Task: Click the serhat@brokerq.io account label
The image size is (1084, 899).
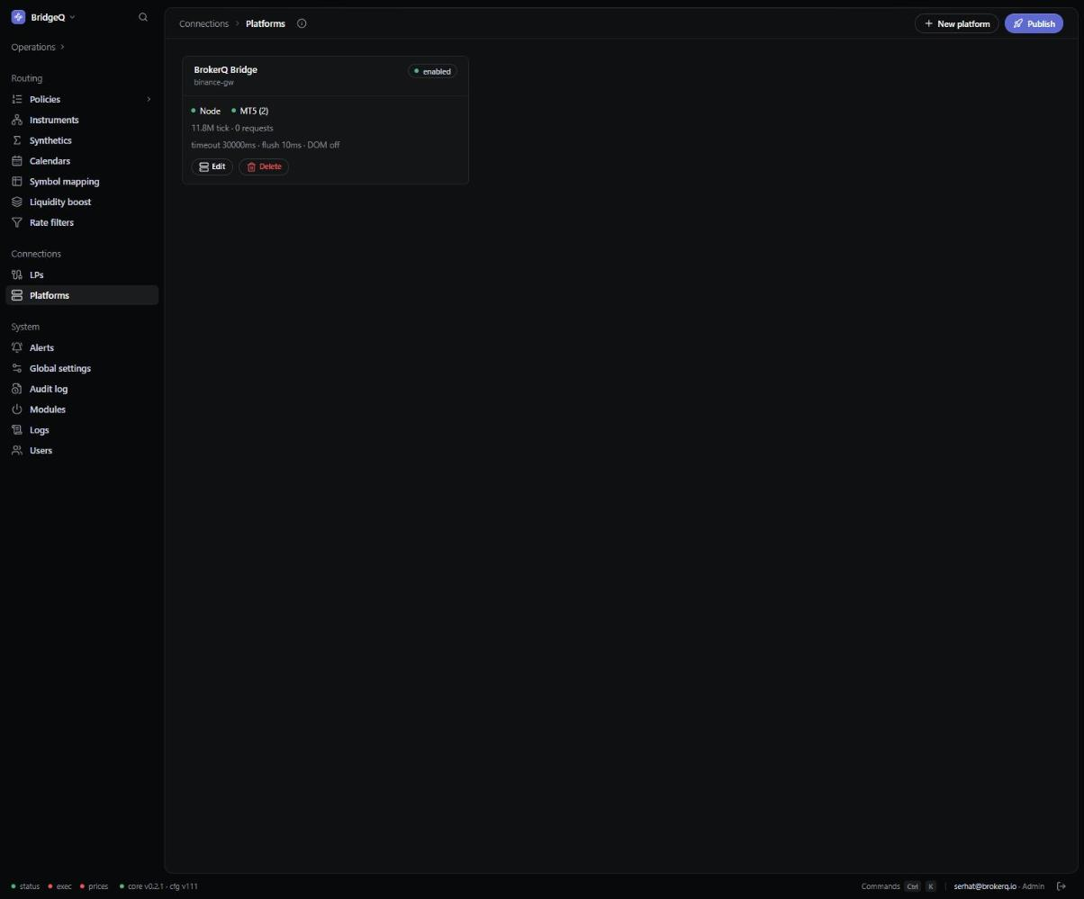Action: pos(985,886)
